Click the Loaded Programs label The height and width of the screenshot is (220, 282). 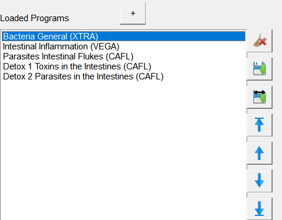pyautogui.click(x=34, y=18)
